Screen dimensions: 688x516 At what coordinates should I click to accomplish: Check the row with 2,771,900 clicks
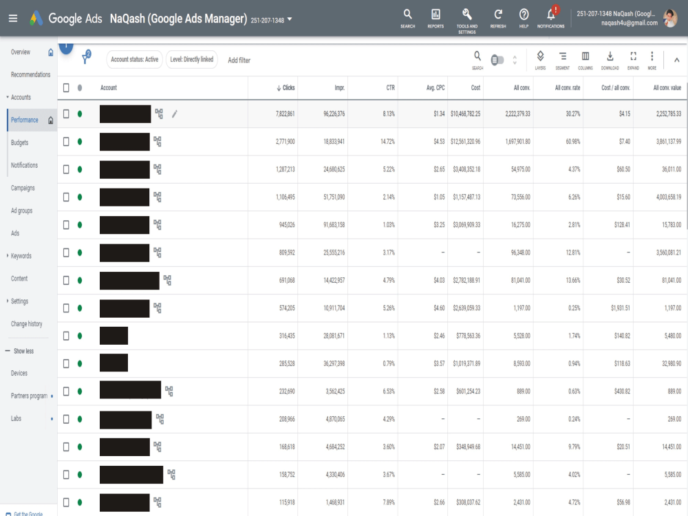66,142
